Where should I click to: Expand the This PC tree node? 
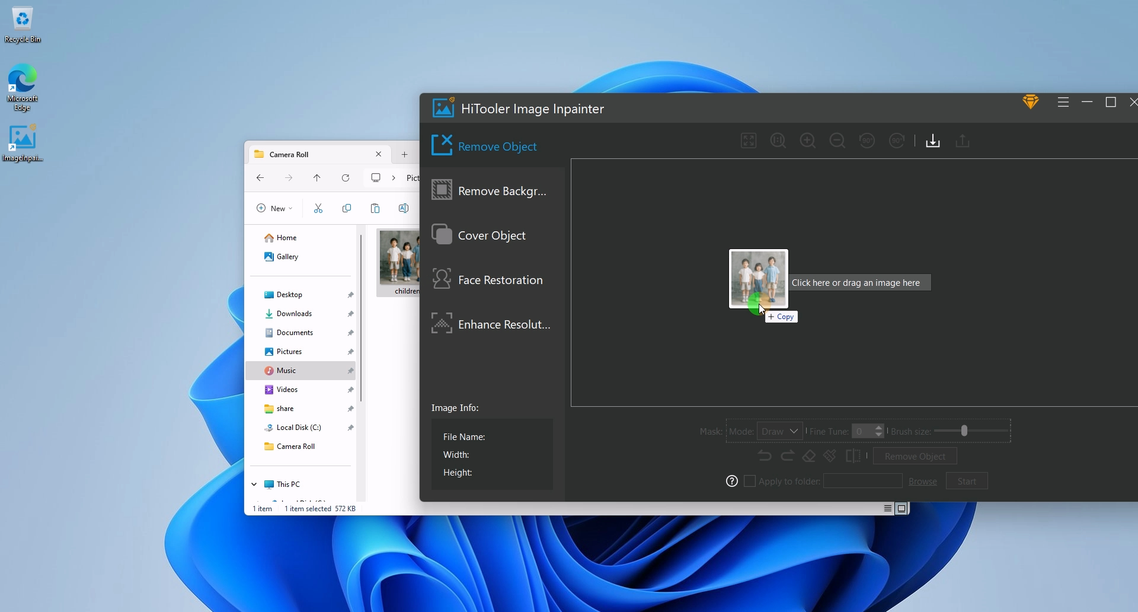click(254, 485)
